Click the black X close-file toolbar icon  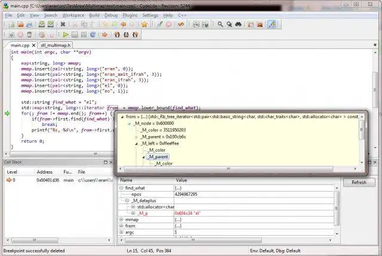point(63,24)
